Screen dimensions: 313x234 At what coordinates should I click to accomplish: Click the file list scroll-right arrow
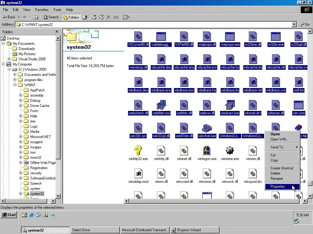coord(305,201)
